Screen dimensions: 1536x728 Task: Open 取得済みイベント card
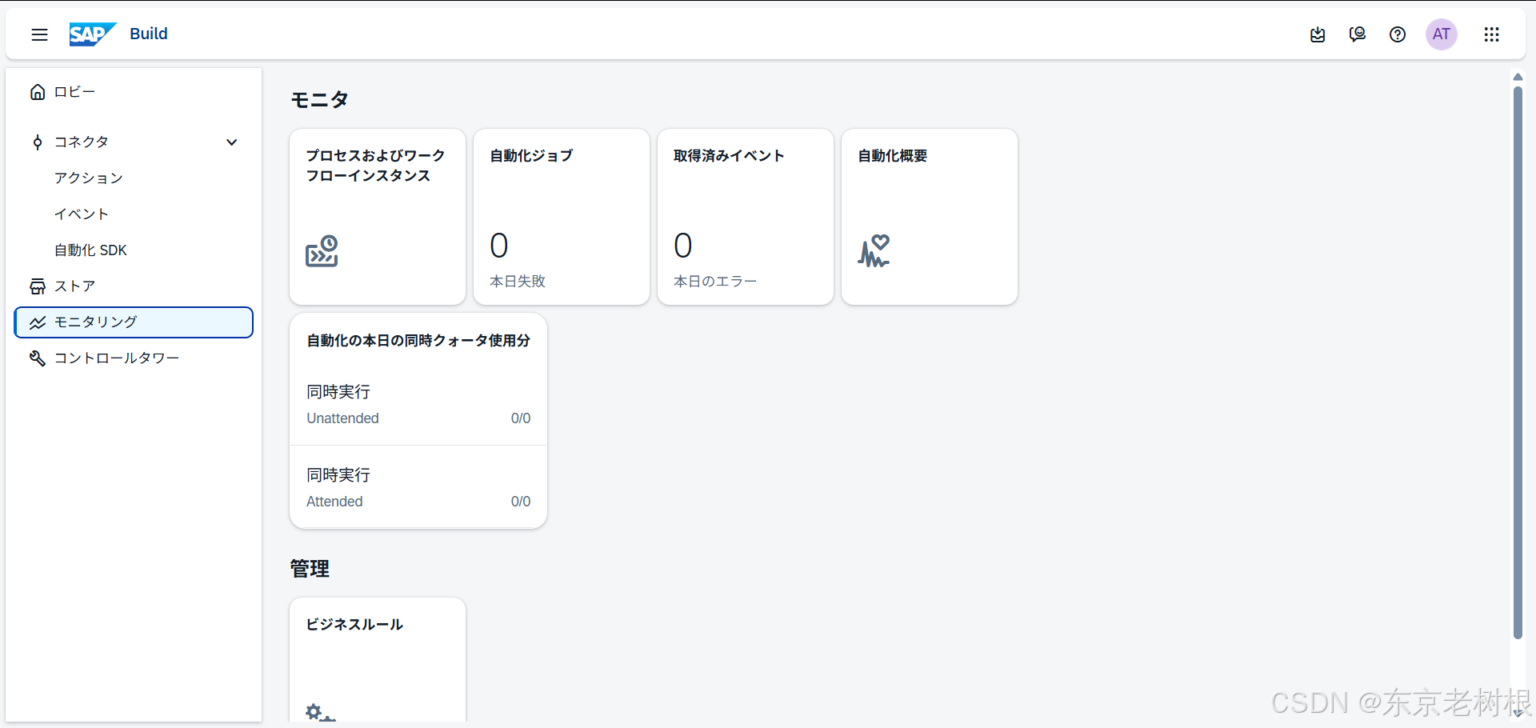(x=746, y=217)
